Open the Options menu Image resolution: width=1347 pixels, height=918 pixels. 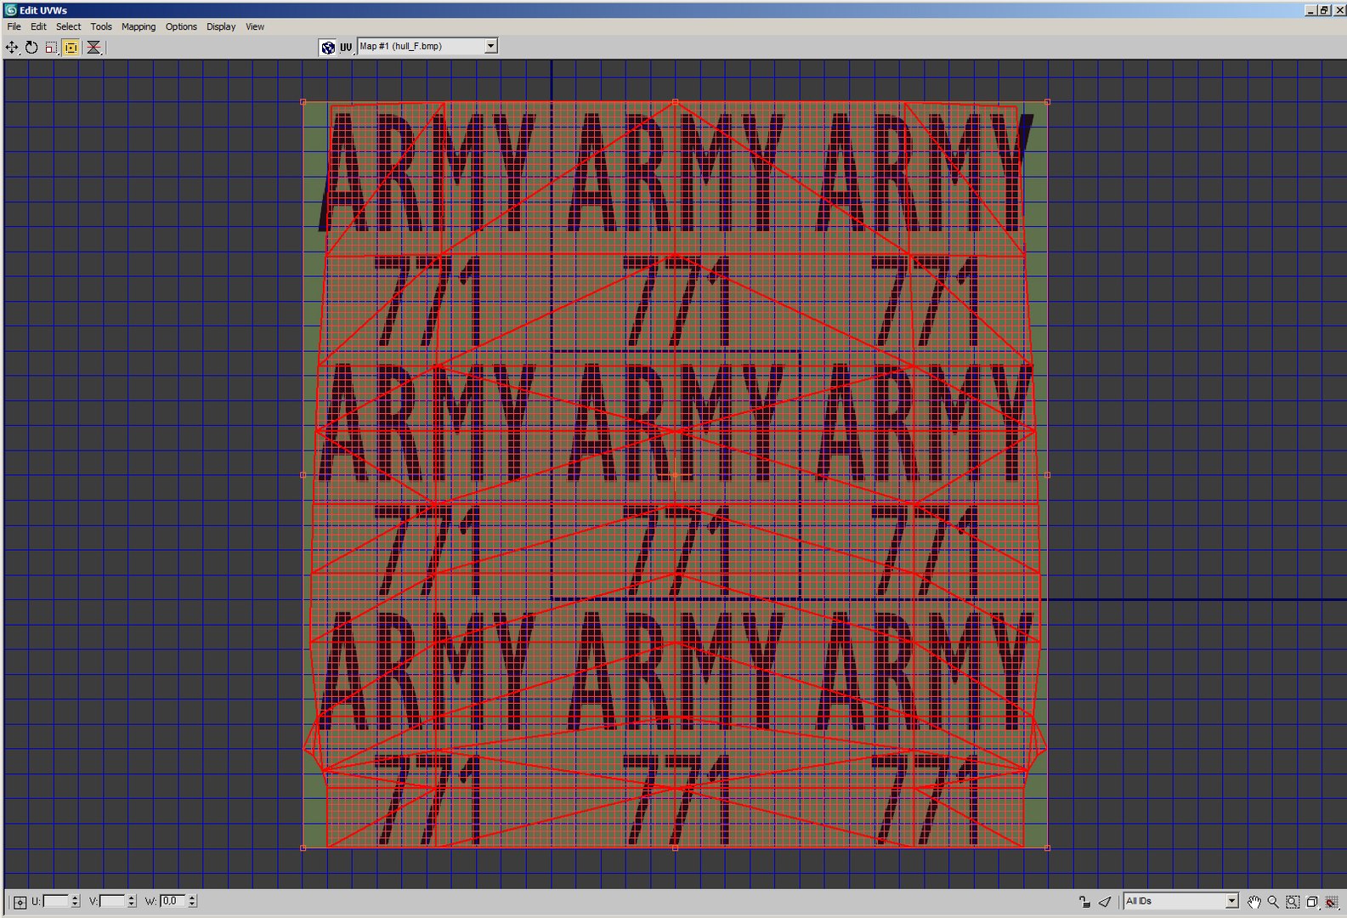point(181,26)
